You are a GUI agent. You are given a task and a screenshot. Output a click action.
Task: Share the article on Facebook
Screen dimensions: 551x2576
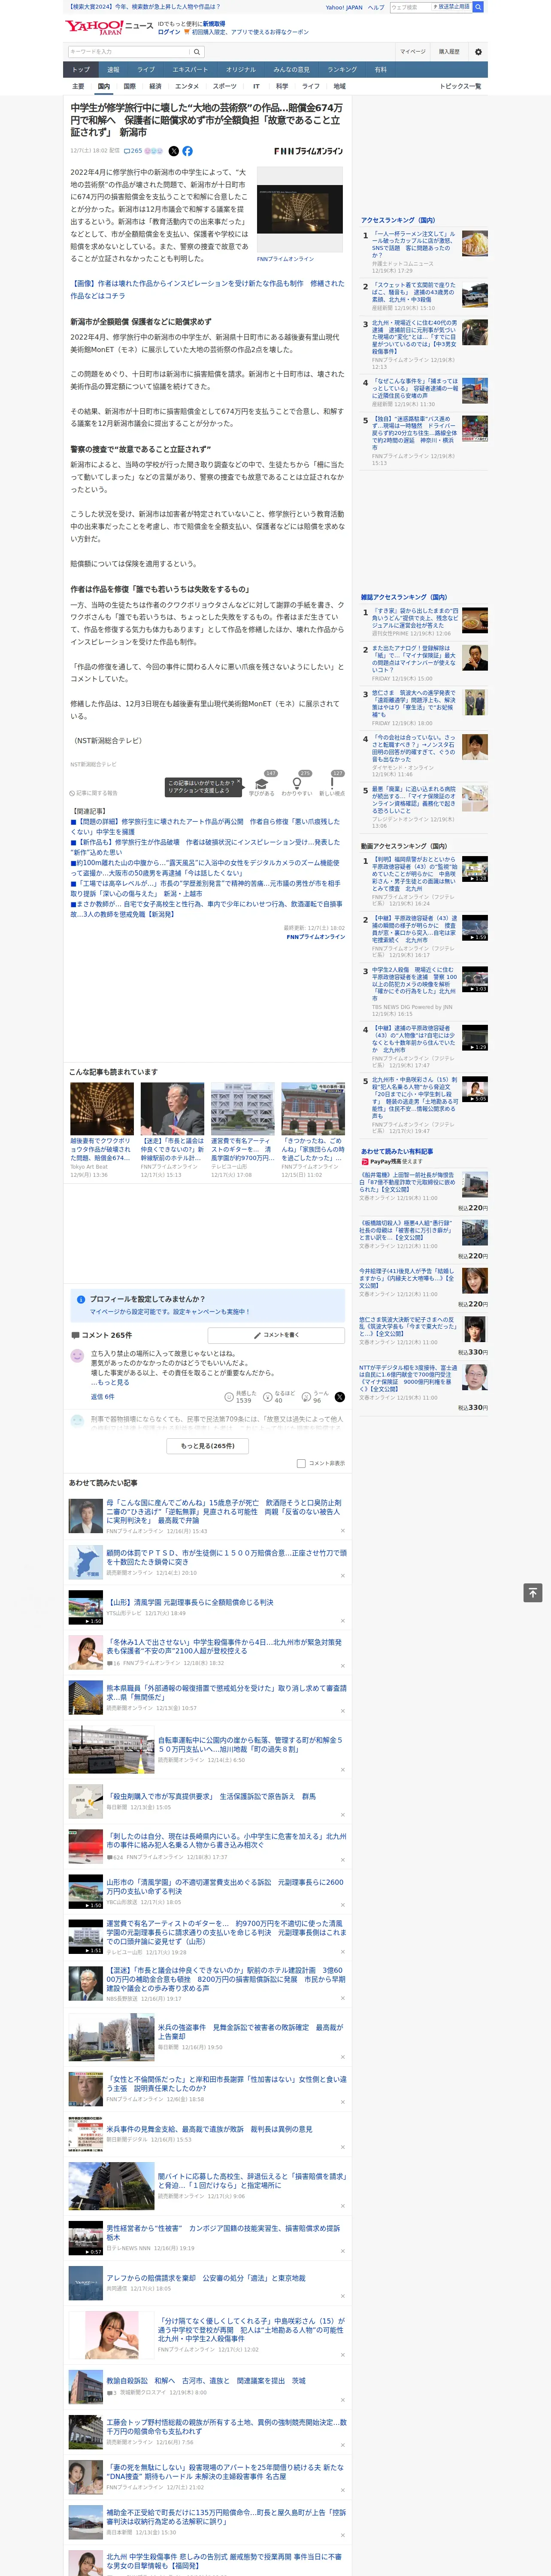pyautogui.click(x=187, y=151)
